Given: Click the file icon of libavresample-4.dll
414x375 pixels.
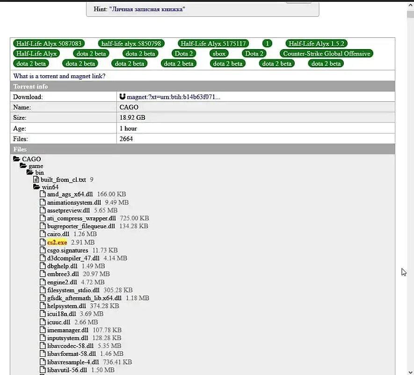Looking at the screenshot, I should point(43,361).
